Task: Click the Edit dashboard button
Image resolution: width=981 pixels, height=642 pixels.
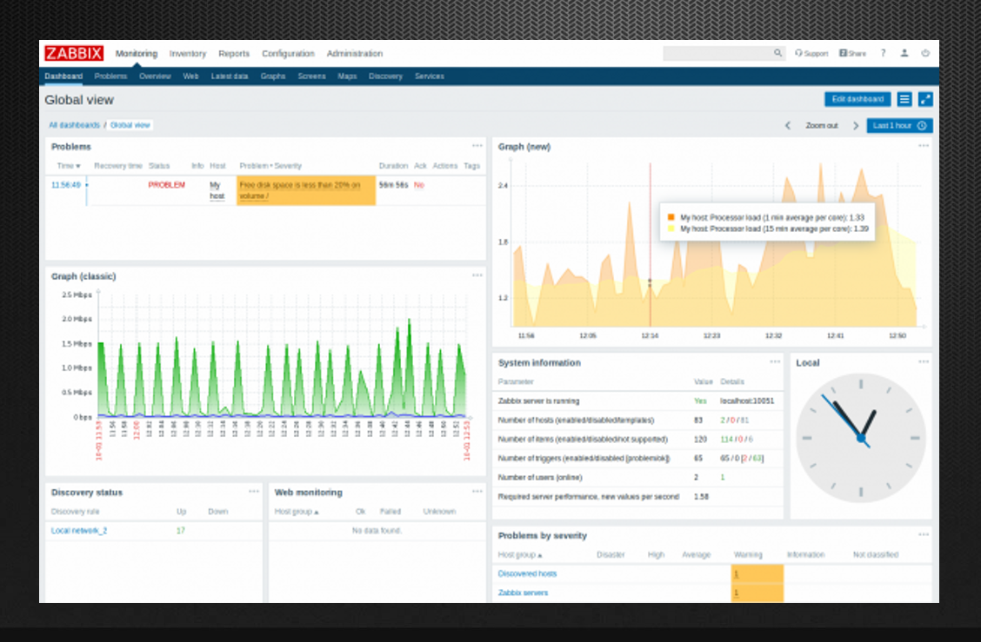Action: pyautogui.click(x=858, y=100)
